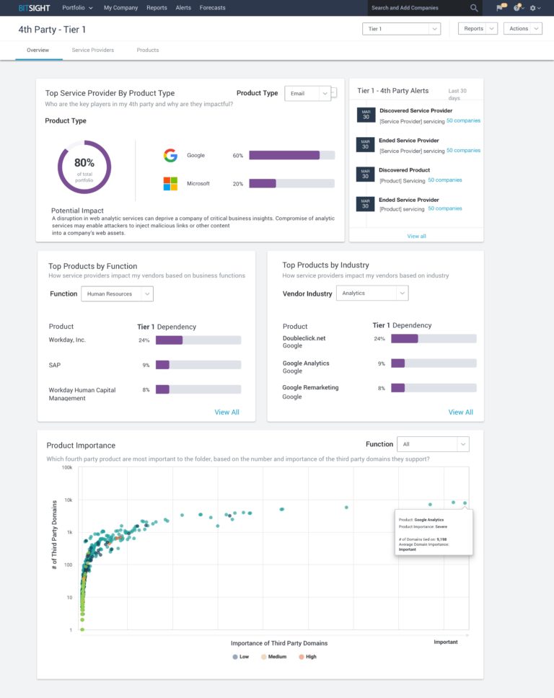
Task: Open the Tier 1 folder dropdown
Action: 401,29
